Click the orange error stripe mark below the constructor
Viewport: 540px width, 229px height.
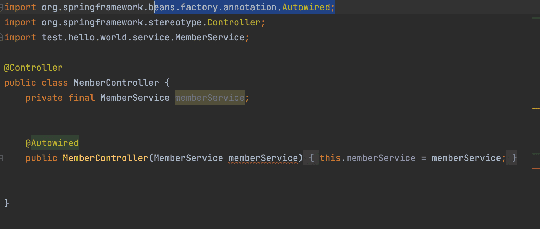tap(536, 169)
